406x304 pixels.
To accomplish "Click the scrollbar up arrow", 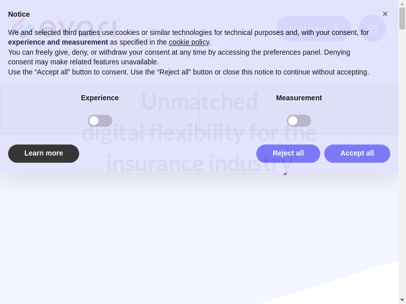I will pyautogui.click(x=402, y=4).
